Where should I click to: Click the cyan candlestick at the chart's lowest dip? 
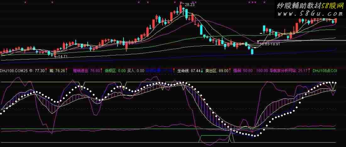click(252, 52)
